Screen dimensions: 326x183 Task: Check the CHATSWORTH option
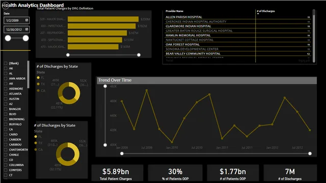pyautogui.click(x=6, y=149)
